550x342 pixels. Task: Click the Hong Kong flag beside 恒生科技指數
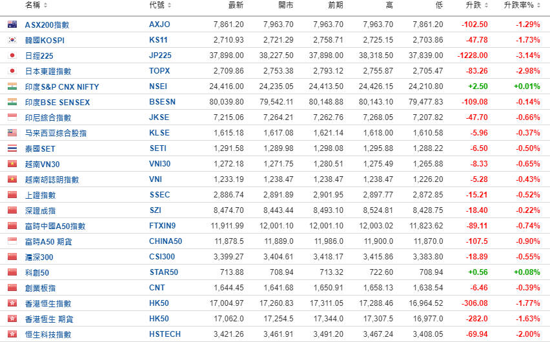pyautogui.click(x=12, y=334)
